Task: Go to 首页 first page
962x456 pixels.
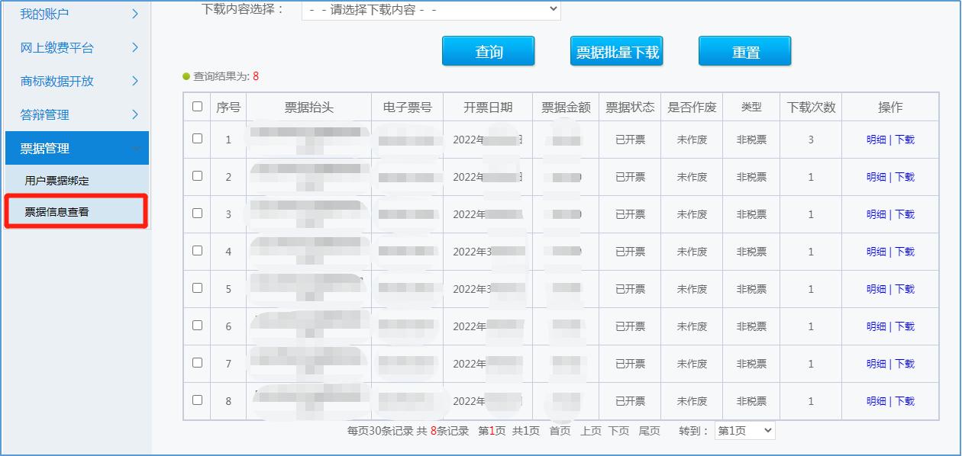Action: point(558,430)
